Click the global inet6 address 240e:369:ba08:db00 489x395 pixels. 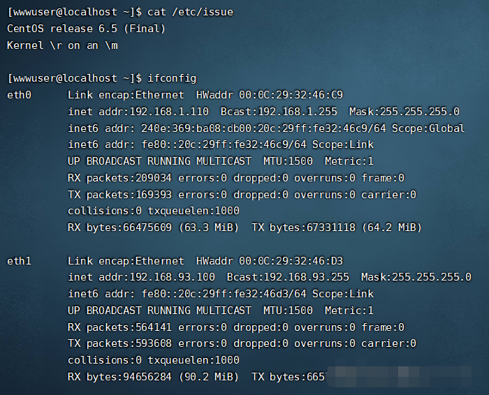263,128
